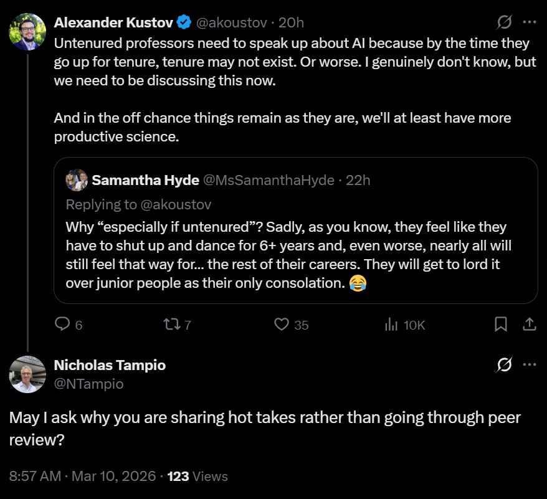547x499 pixels.
Task: Open the @NTampio handle
Action: pos(88,384)
